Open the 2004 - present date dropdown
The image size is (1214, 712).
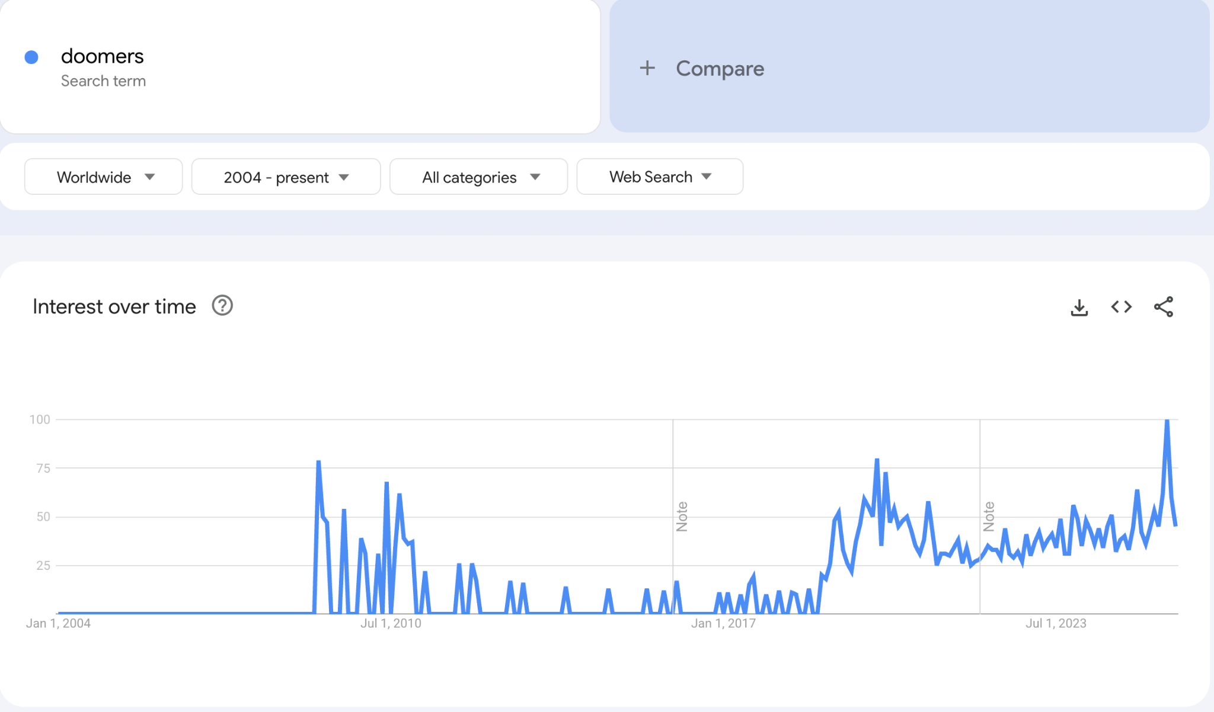pyautogui.click(x=286, y=177)
